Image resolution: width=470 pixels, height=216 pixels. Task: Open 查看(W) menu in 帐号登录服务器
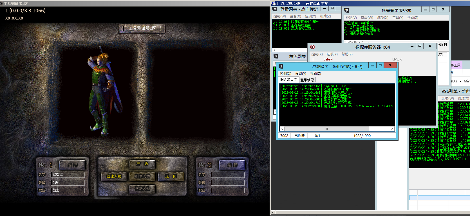tap(367, 18)
